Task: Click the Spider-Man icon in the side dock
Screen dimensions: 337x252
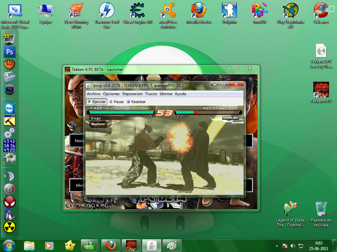Action: click(x=9, y=202)
